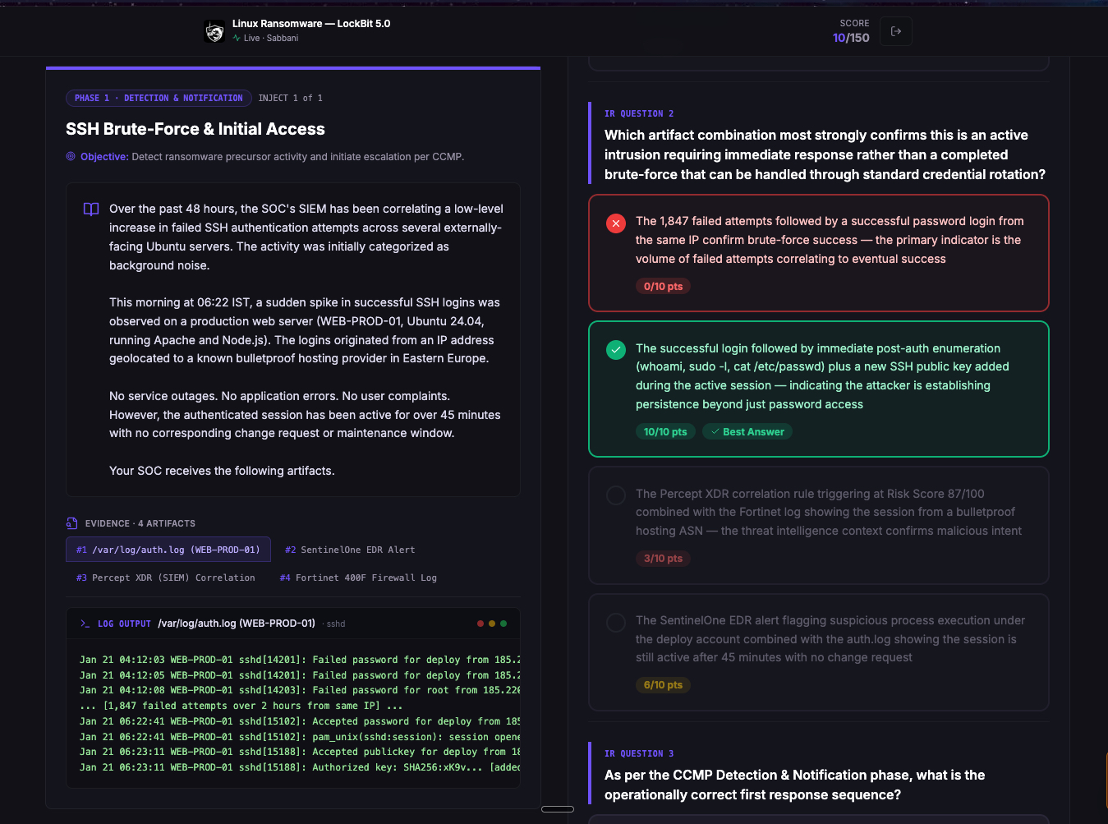Viewport: 1108px width, 824px height.
Task: Click the red traffic-light dot on the log window
Action: [x=480, y=623]
